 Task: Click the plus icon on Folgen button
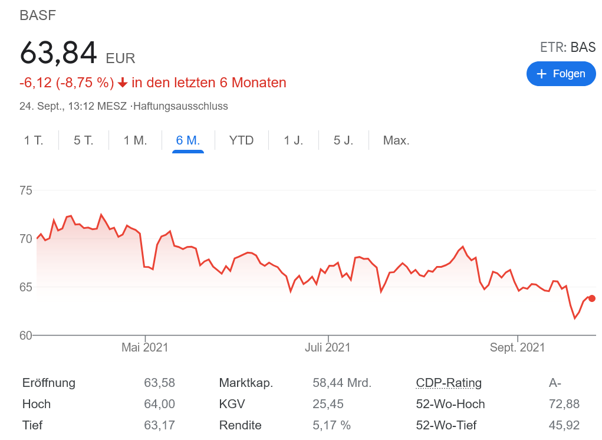[x=542, y=74]
